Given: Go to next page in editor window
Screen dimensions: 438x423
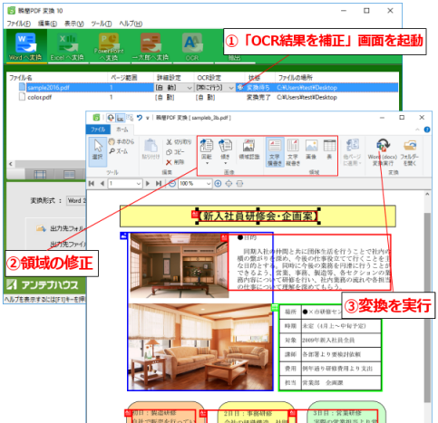Looking at the screenshot, I should pos(148,183).
